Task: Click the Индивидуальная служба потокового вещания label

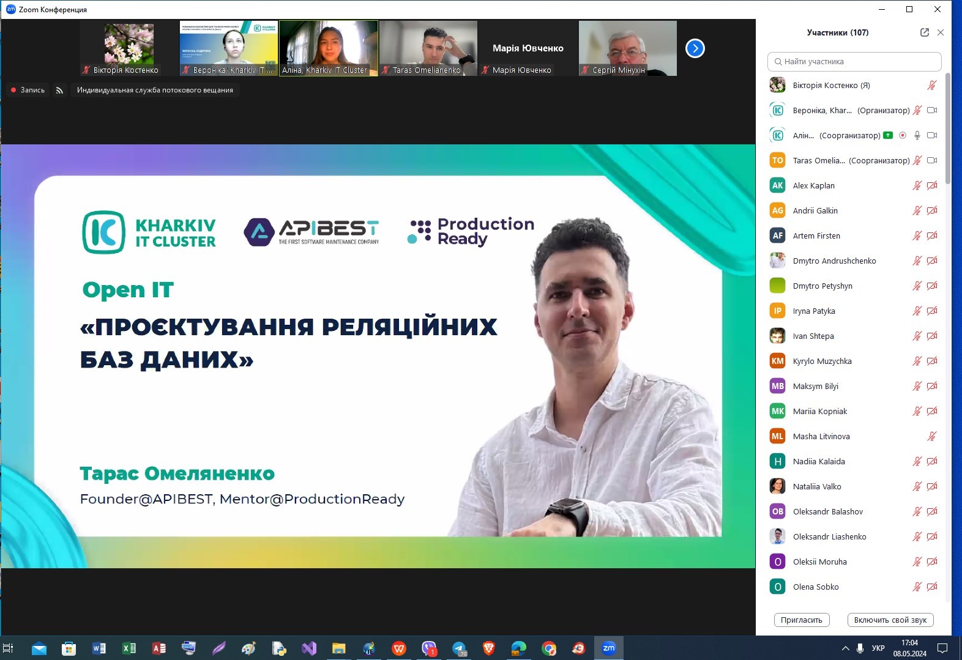Action: pos(155,90)
